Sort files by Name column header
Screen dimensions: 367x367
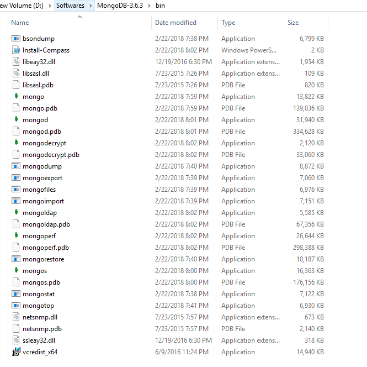20,23
